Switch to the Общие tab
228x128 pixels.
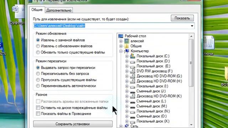point(37,10)
